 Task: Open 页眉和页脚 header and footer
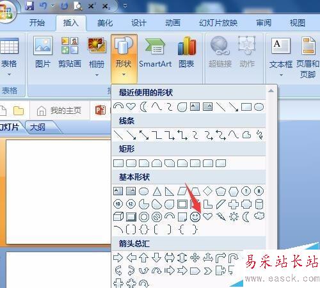coord(308,57)
